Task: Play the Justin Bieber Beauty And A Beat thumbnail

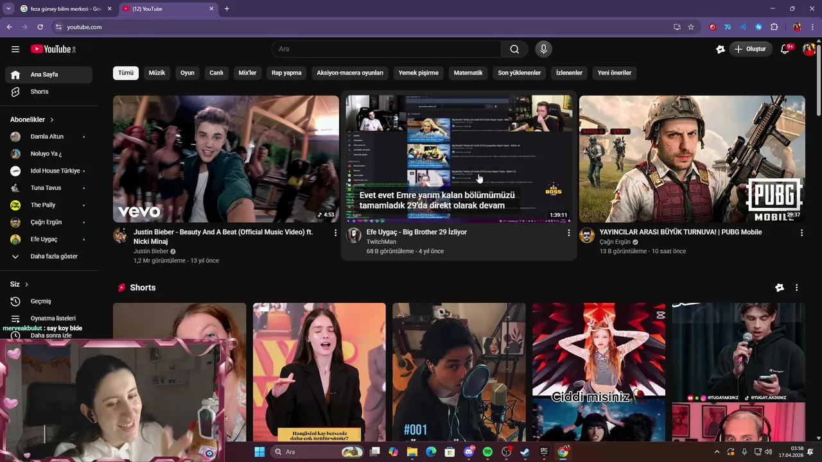Action: [x=226, y=159]
